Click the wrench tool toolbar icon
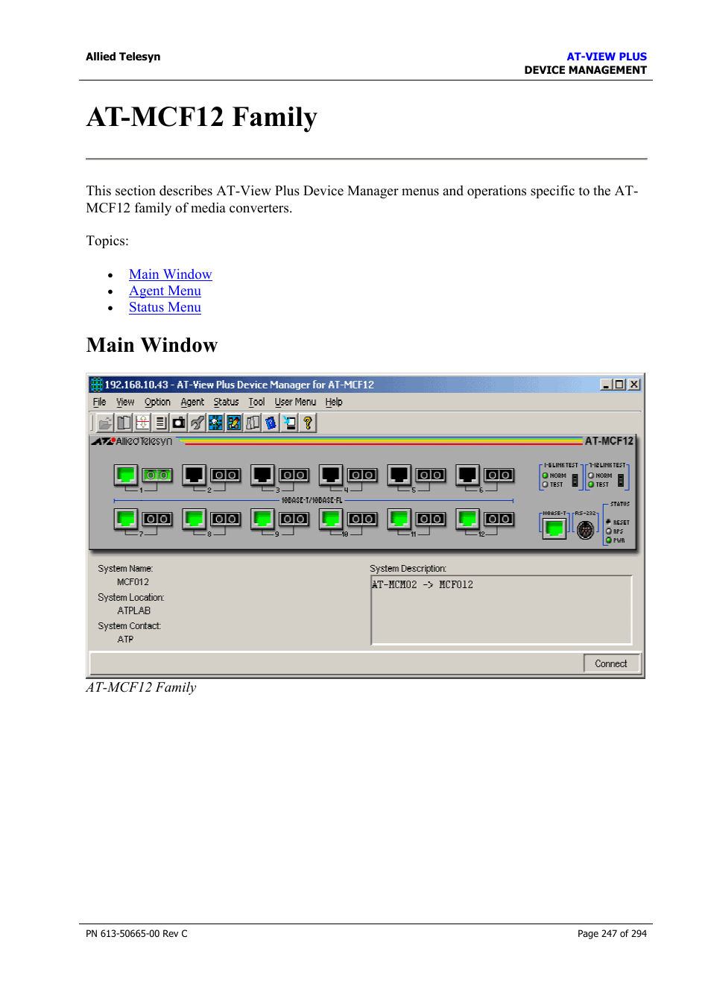The image size is (711, 1007). point(197,423)
